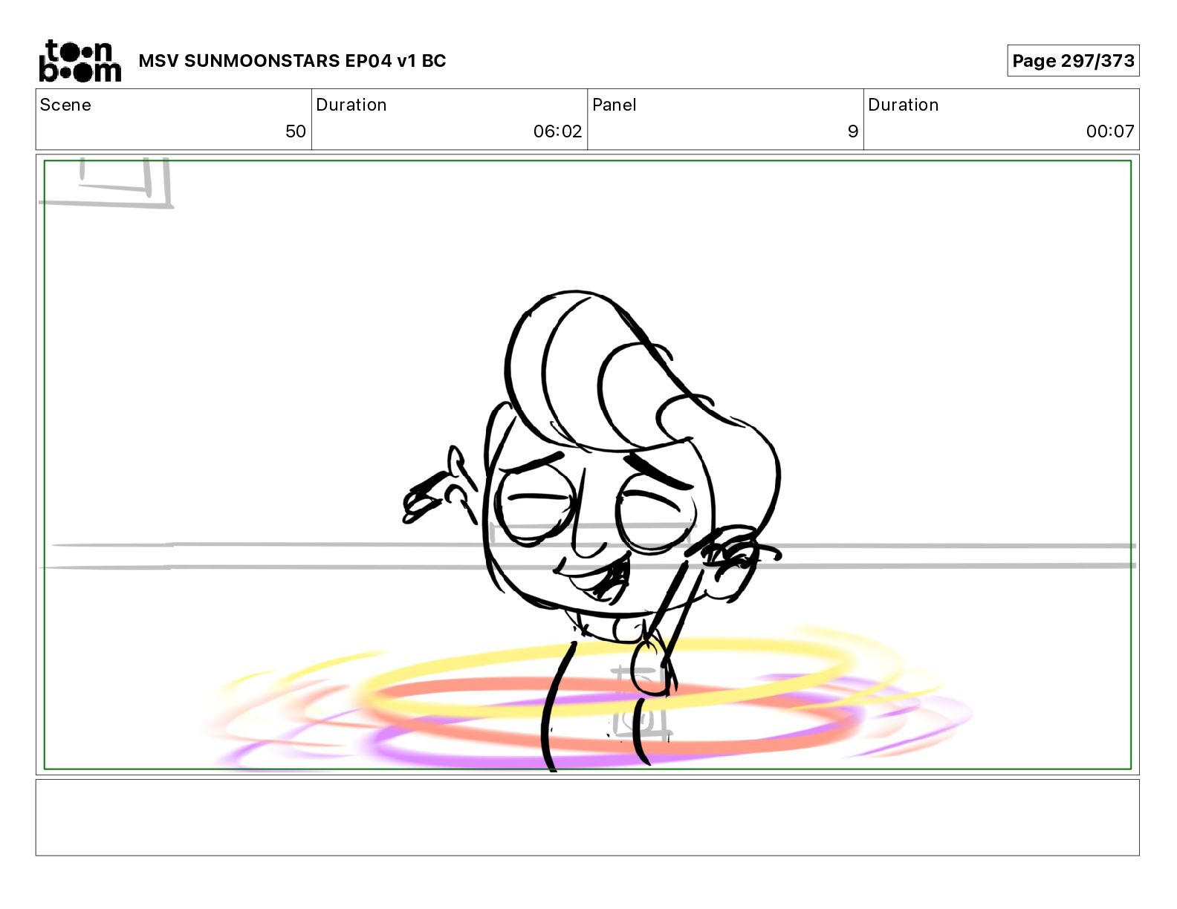Viewport: 1177px width, 909px height.
Task: Click the 'Page 297/373' page indicator
Action: click(x=1073, y=61)
